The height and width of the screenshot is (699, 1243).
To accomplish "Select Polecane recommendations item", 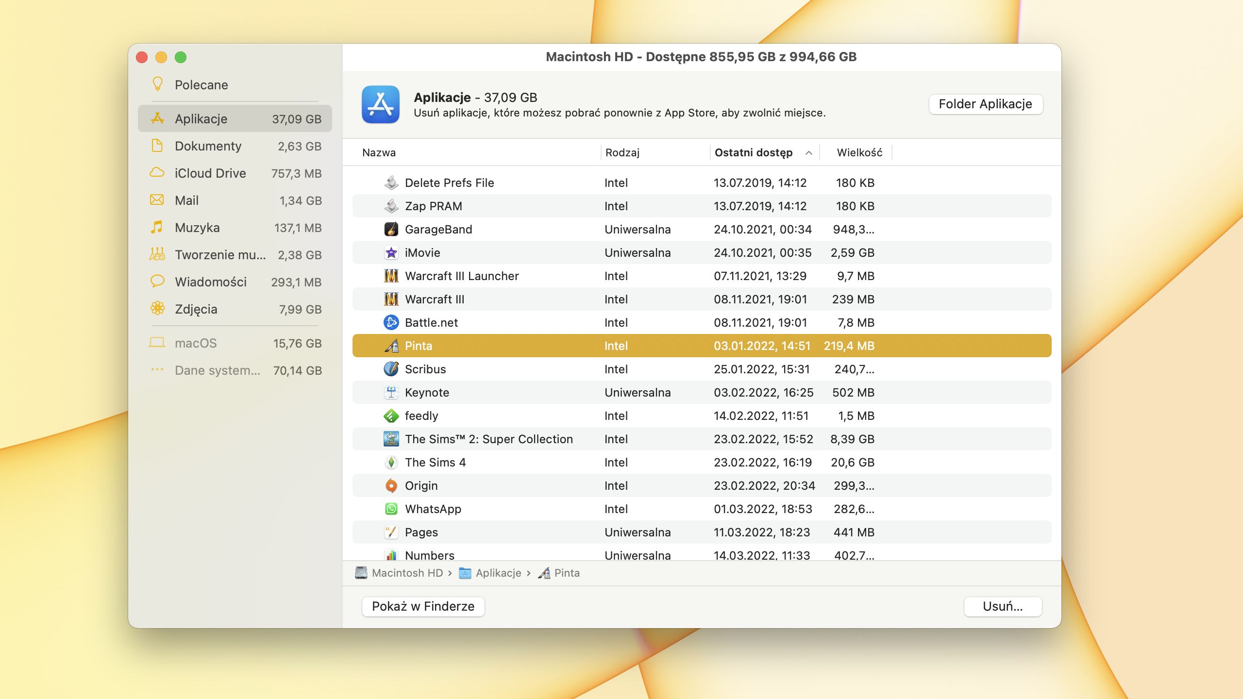I will tap(201, 85).
